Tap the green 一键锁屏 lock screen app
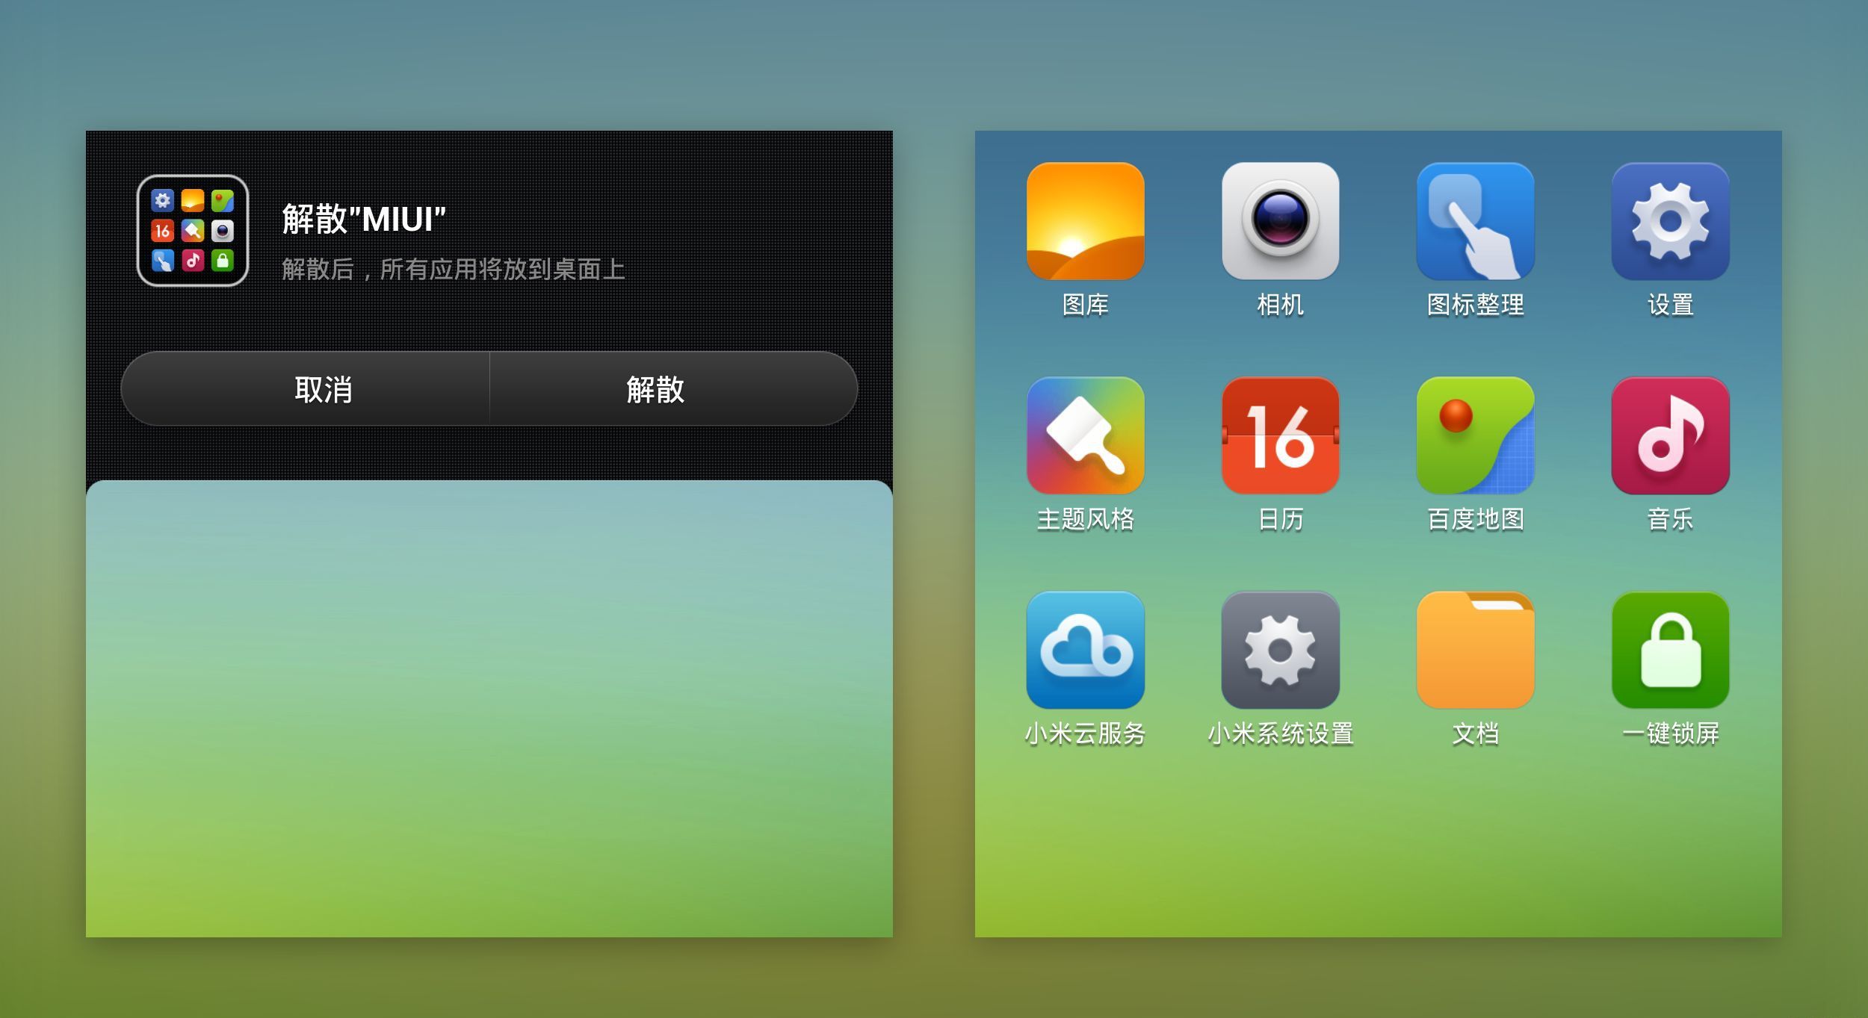The width and height of the screenshot is (1868, 1018). point(1670,650)
